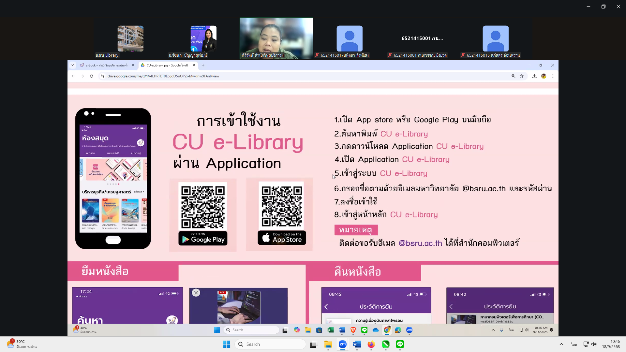Click the zoom magnifier in the address bar
Viewport: 626px width, 352px height.
pyautogui.click(x=513, y=76)
